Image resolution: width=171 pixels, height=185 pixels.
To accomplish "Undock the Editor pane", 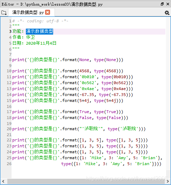I will 162,4.
